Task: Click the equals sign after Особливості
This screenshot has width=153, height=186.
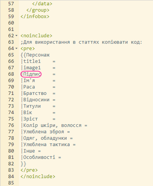Action: coord(60,157)
